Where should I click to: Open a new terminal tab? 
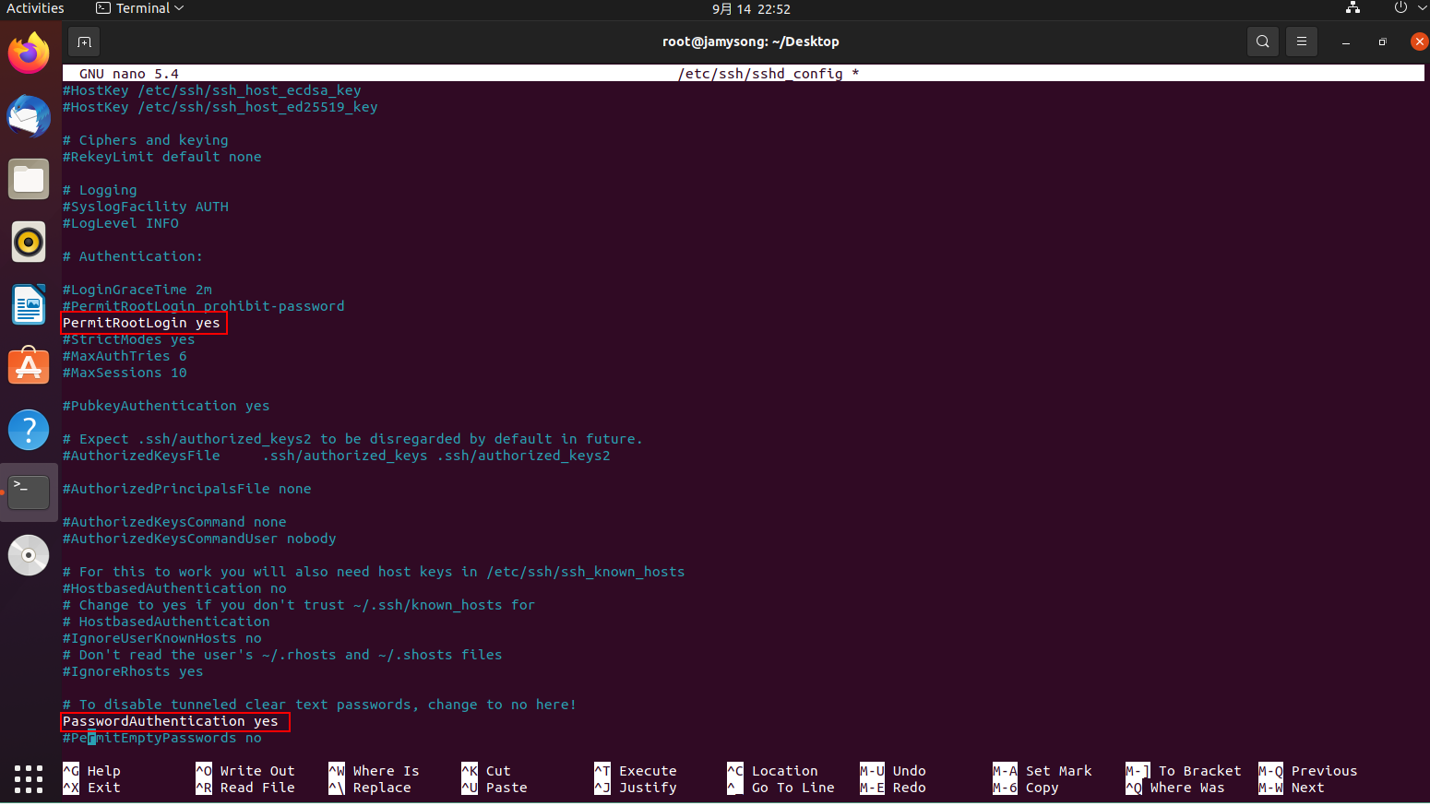click(x=84, y=41)
